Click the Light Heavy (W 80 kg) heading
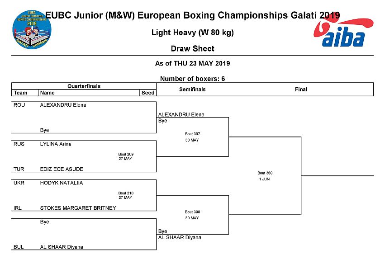Screen dimensions: 380x264 (x=192, y=33)
